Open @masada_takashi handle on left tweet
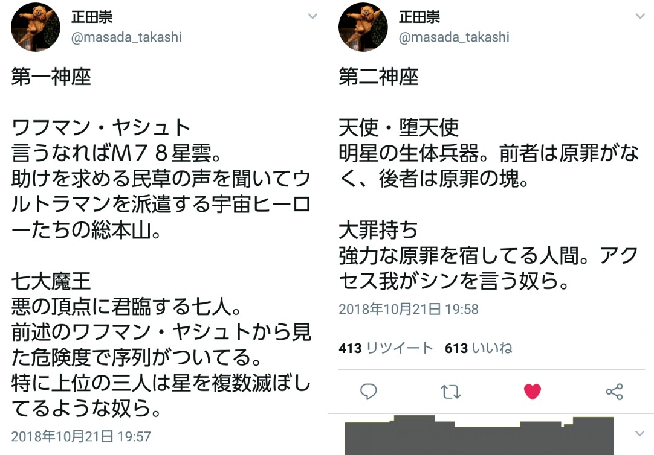 126,37
